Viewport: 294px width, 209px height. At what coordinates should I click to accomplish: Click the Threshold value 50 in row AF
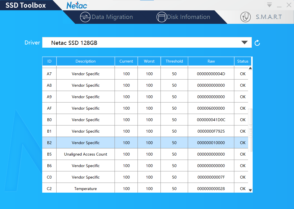(x=174, y=108)
